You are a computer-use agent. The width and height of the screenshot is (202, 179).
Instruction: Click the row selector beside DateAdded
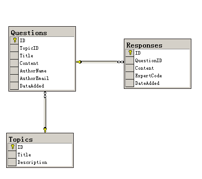coord(130,83)
